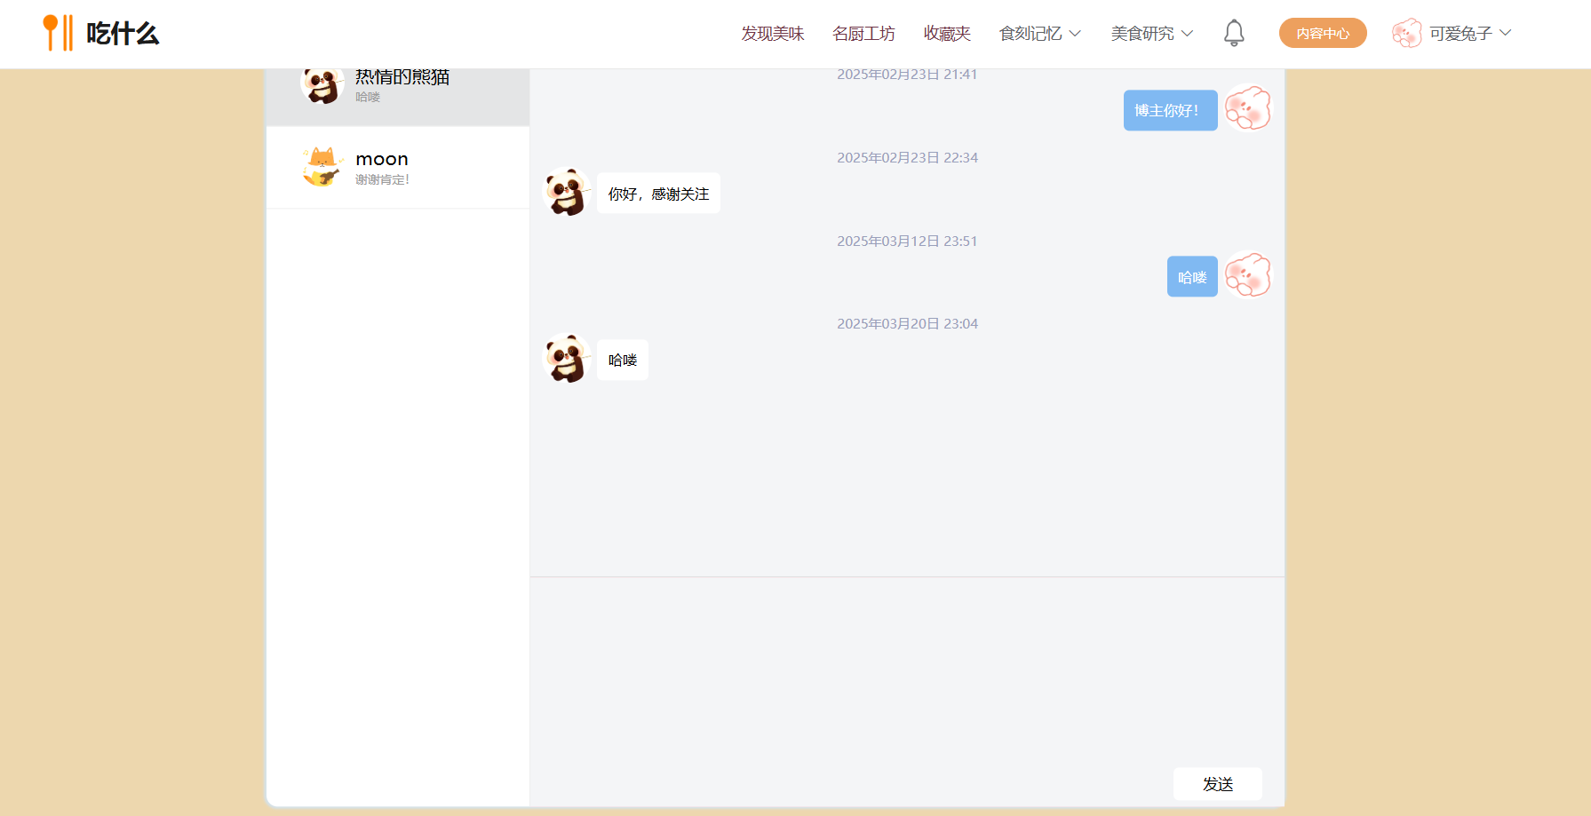Click the 内容中心 button

(1323, 33)
